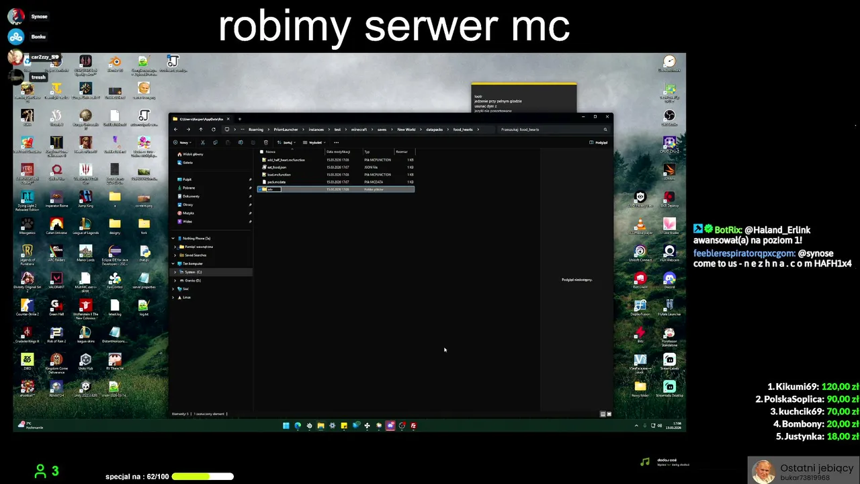This screenshot has height=484, width=860.
Task: Select Green Hell desktop icon
Action: click(x=56, y=308)
